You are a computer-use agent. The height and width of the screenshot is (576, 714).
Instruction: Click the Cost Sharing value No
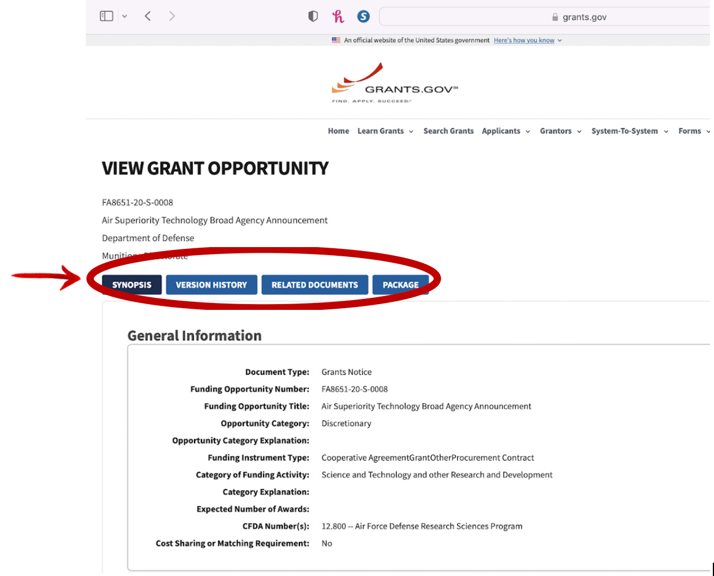click(x=327, y=543)
